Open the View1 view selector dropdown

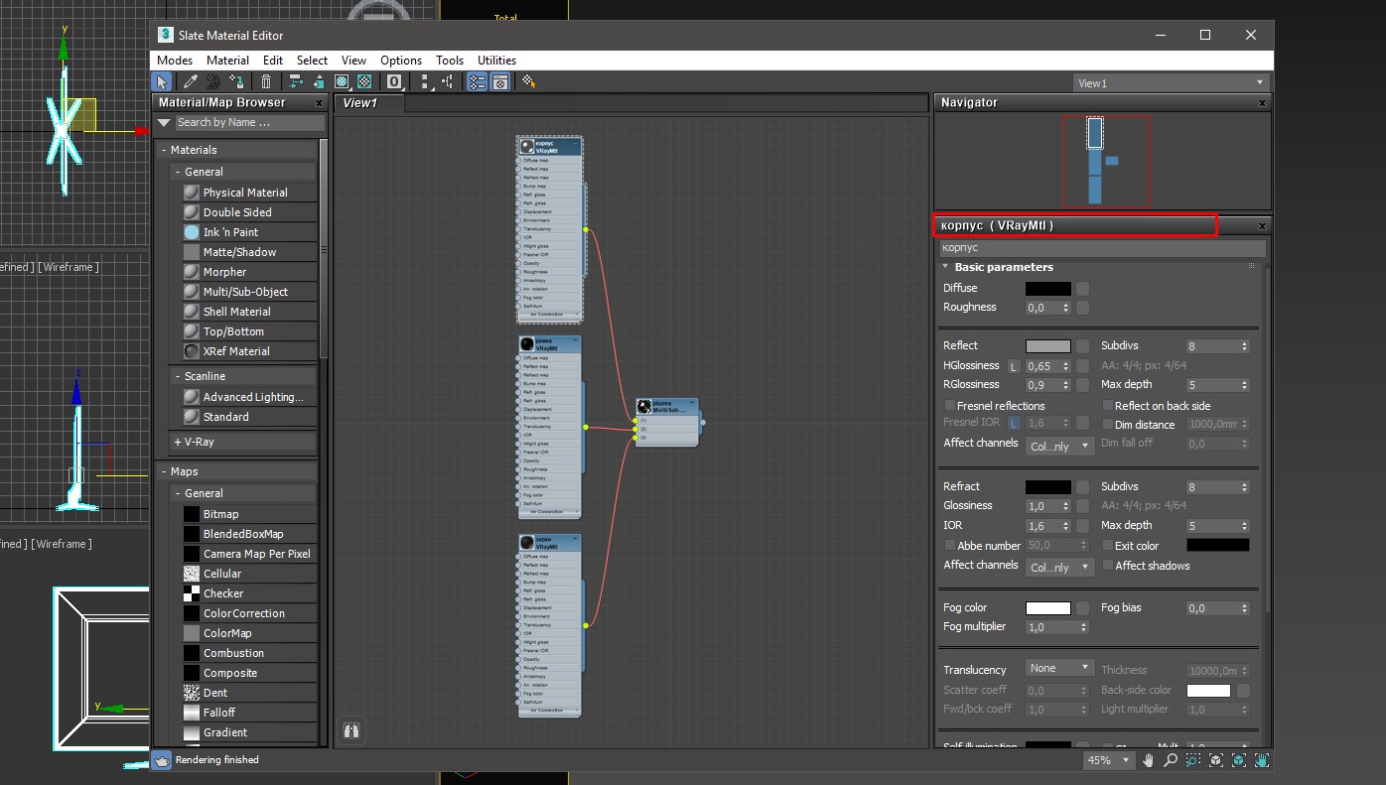pos(1172,83)
